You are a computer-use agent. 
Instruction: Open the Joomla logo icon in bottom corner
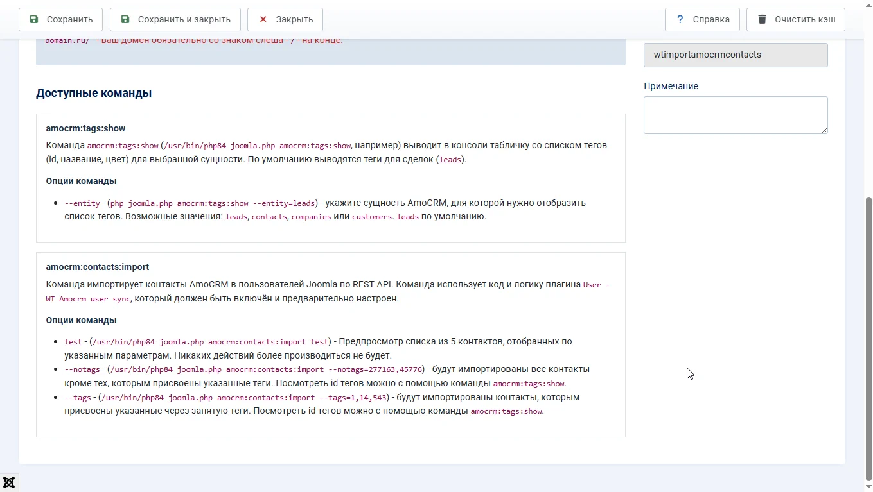click(9, 482)
